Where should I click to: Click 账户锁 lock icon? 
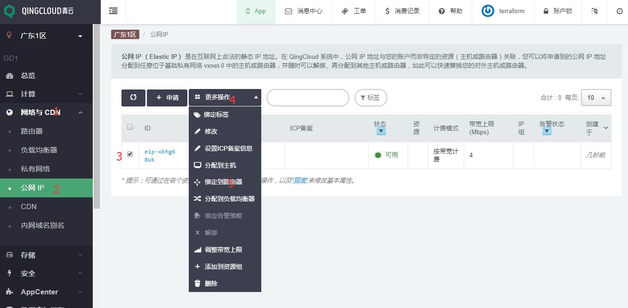tap(546, 11)
